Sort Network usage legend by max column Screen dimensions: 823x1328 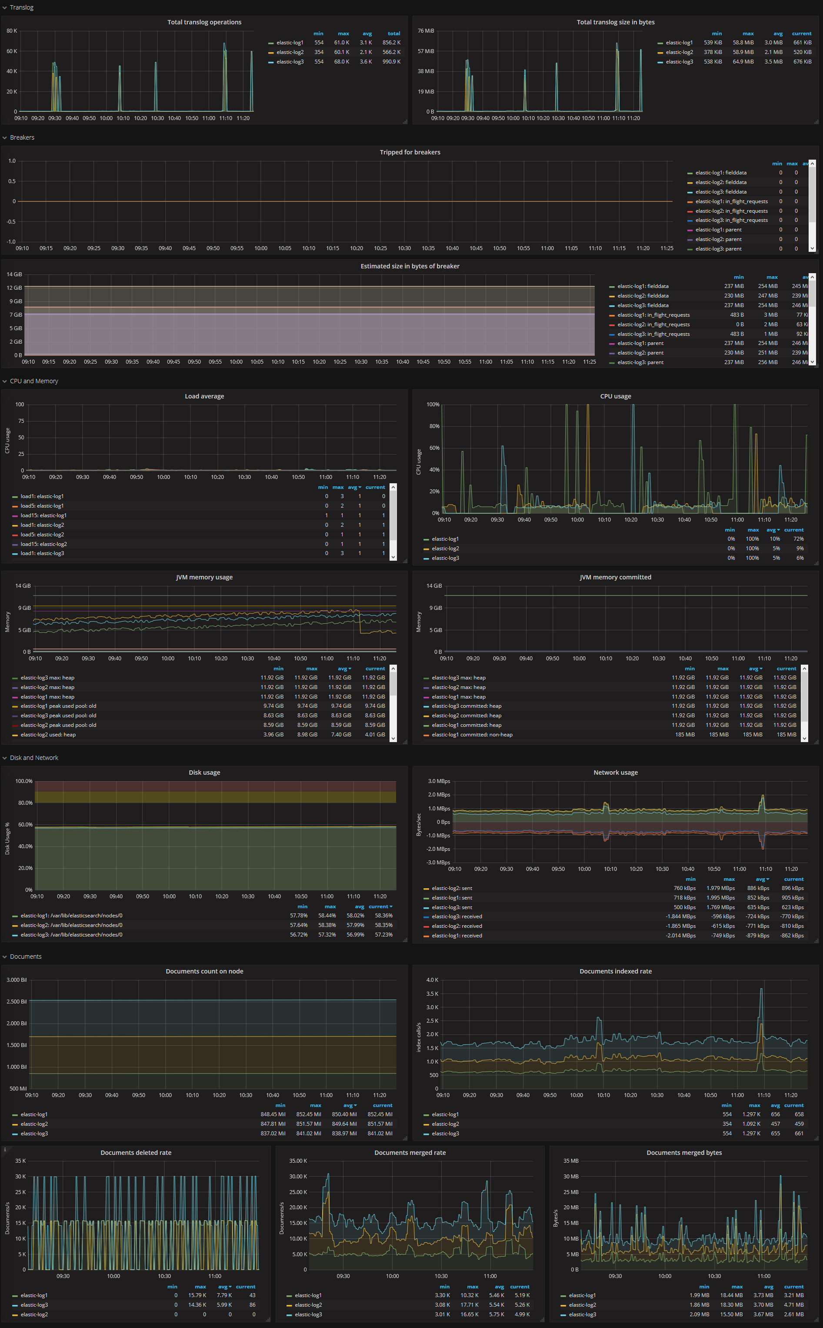(x=729, y=880)
